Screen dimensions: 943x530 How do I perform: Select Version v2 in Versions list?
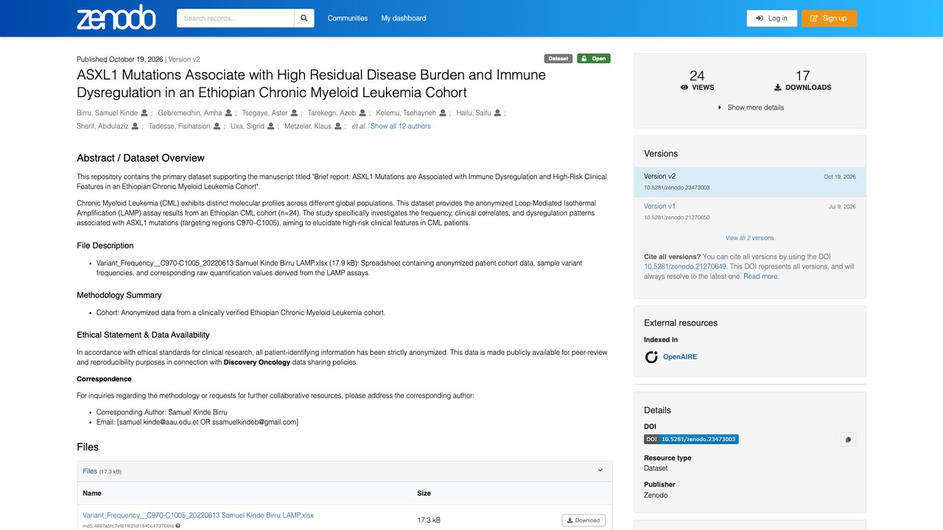tap(750, 182)
